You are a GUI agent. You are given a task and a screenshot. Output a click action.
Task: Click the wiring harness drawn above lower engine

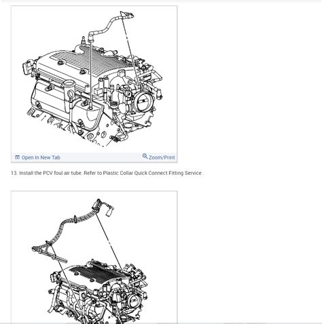tap(73, 230)
